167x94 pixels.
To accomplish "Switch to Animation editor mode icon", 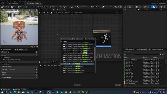I will click(145, 7).
